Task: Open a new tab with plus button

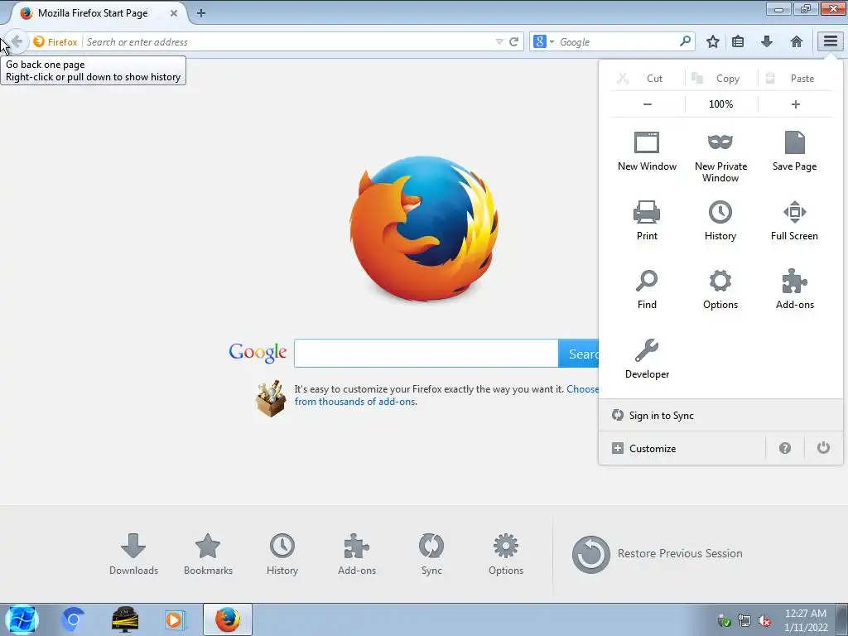Action: click(201, 13)
